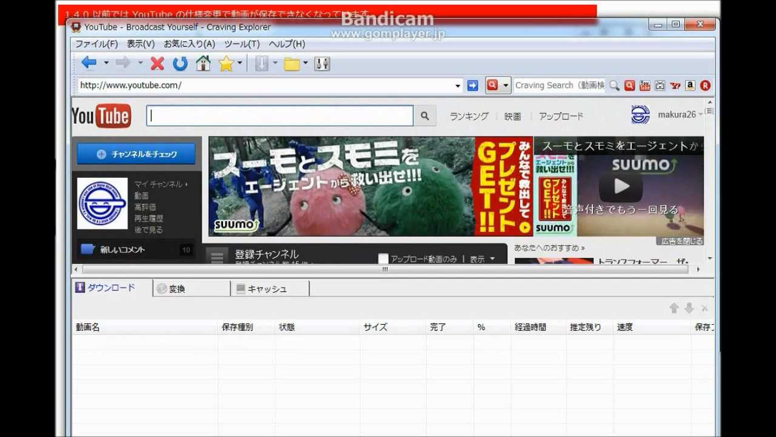Click the YouTube logo

click(101, 116)
